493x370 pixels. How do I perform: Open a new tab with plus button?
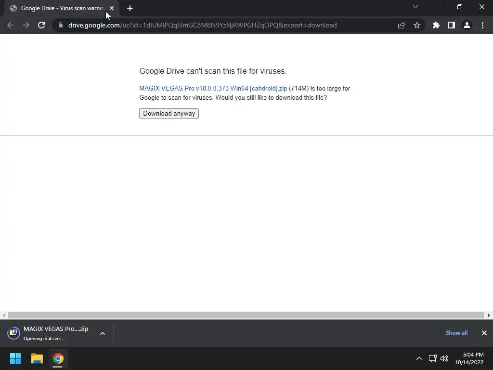[130, 8]
